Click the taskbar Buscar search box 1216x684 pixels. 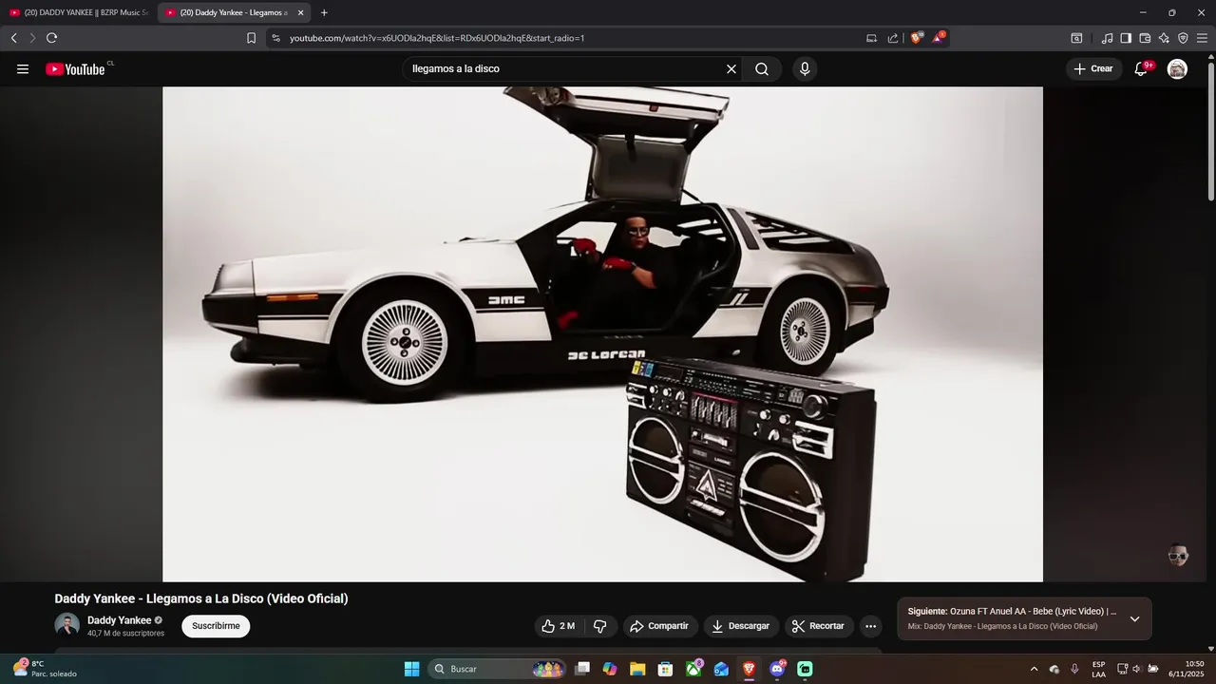coord(497,669)
